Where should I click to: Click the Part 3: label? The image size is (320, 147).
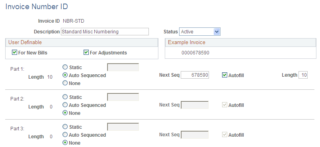click(18, 129)
